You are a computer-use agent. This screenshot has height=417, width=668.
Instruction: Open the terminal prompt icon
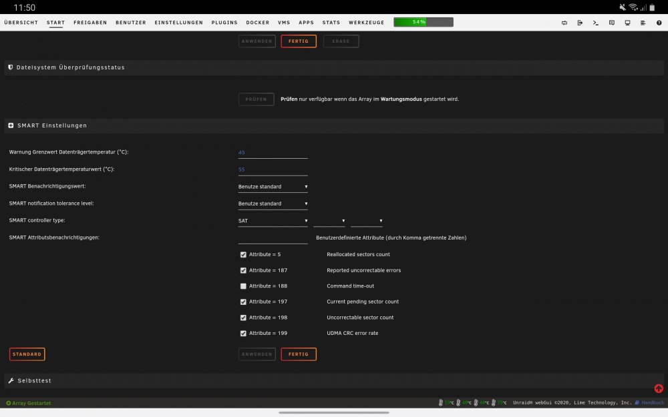pyautogui.click(x=596, y=23)
